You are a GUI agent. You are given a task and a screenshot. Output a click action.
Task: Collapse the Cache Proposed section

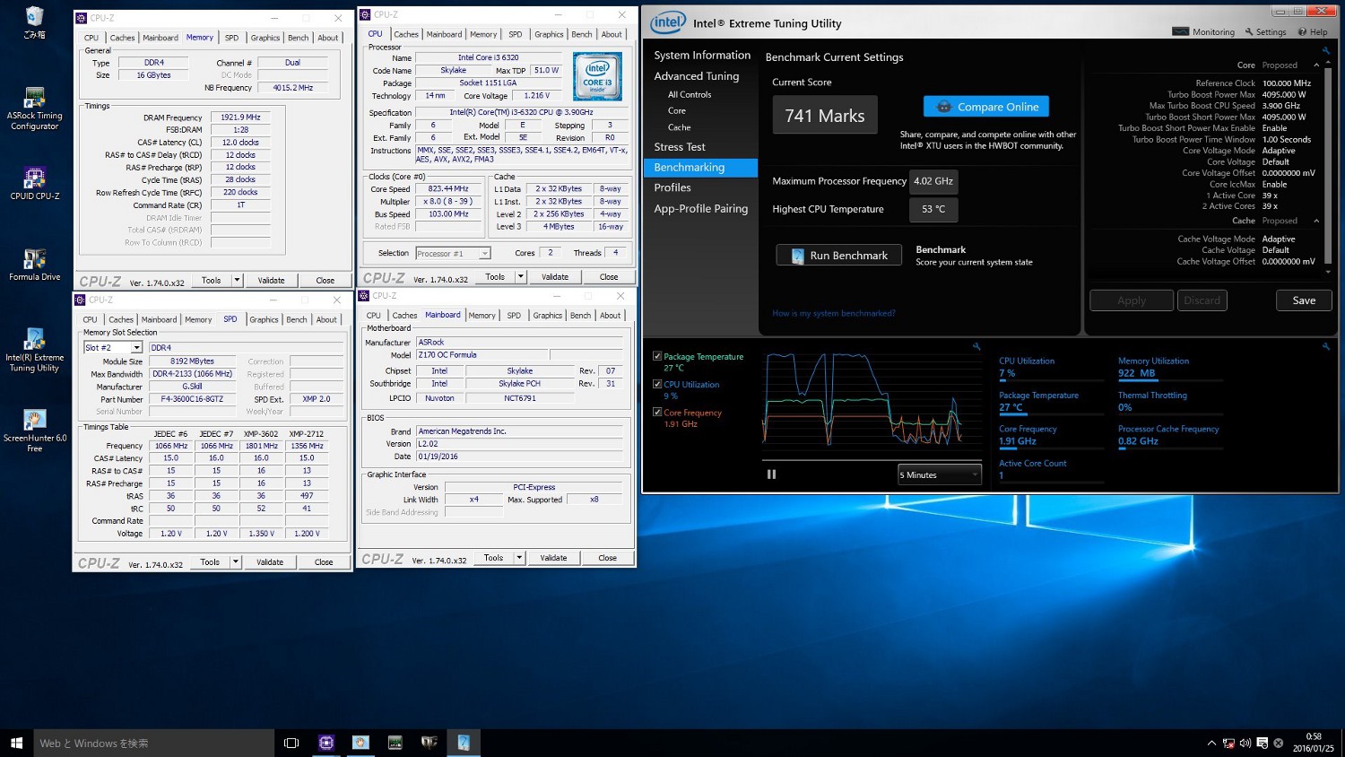tap(1316, 221)
